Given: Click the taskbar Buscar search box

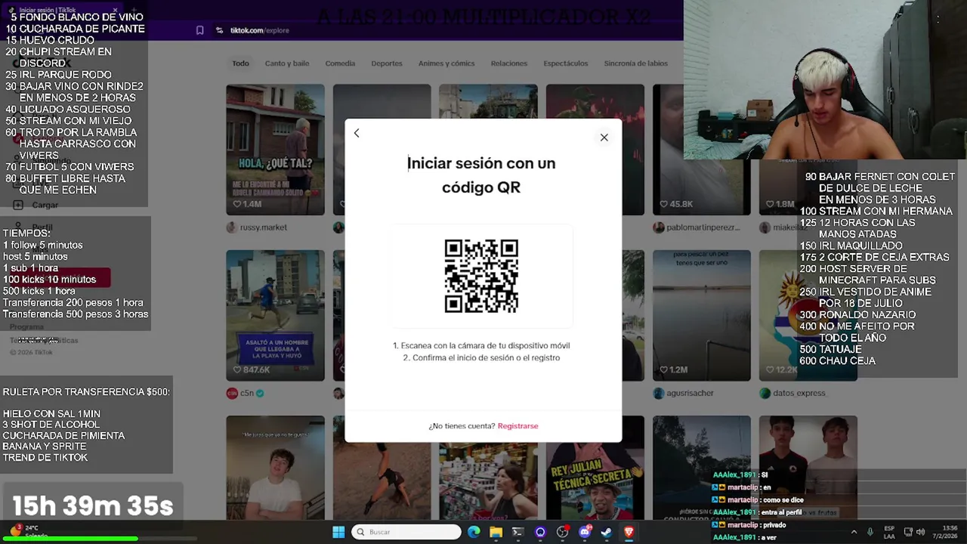Looking at the screenshot, I should click(406, 532).
